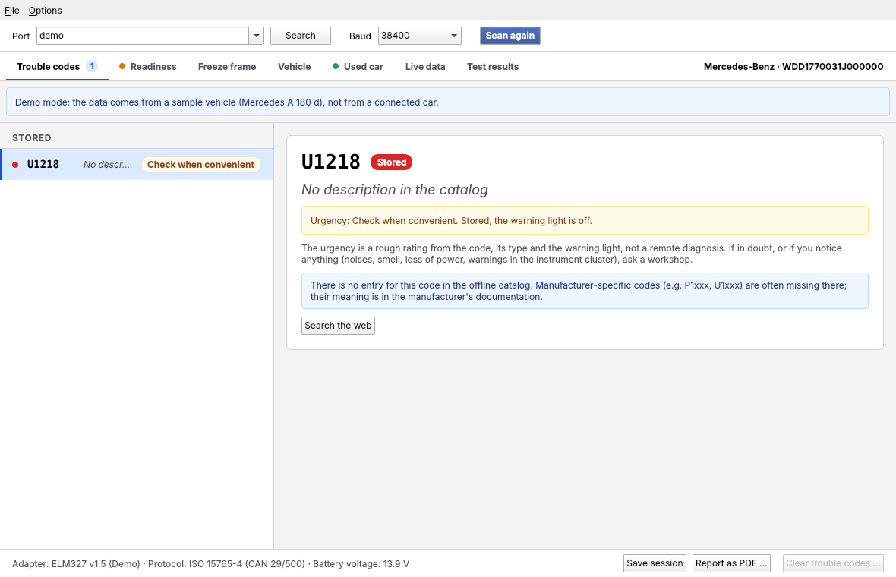
Task: Expand the Port dropdown arrow
Action: [257, 36]
